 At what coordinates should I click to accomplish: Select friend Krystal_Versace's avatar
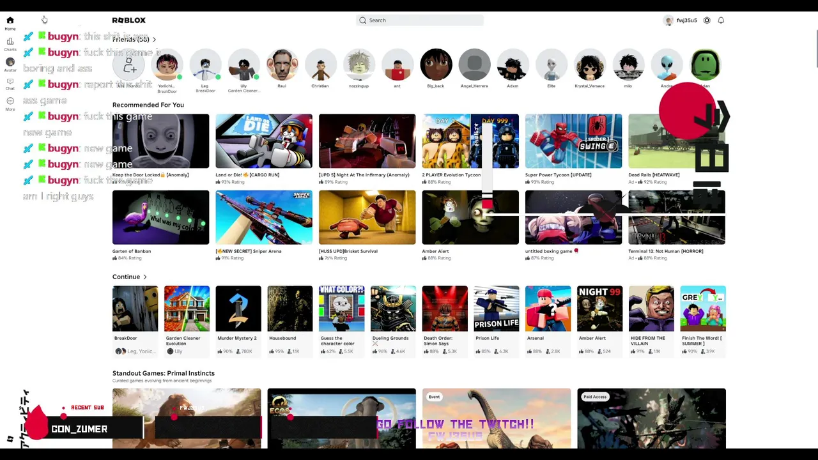(589, 65)
